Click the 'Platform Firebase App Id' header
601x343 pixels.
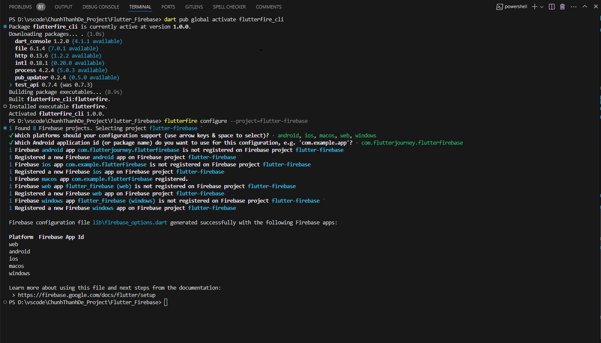46,237
